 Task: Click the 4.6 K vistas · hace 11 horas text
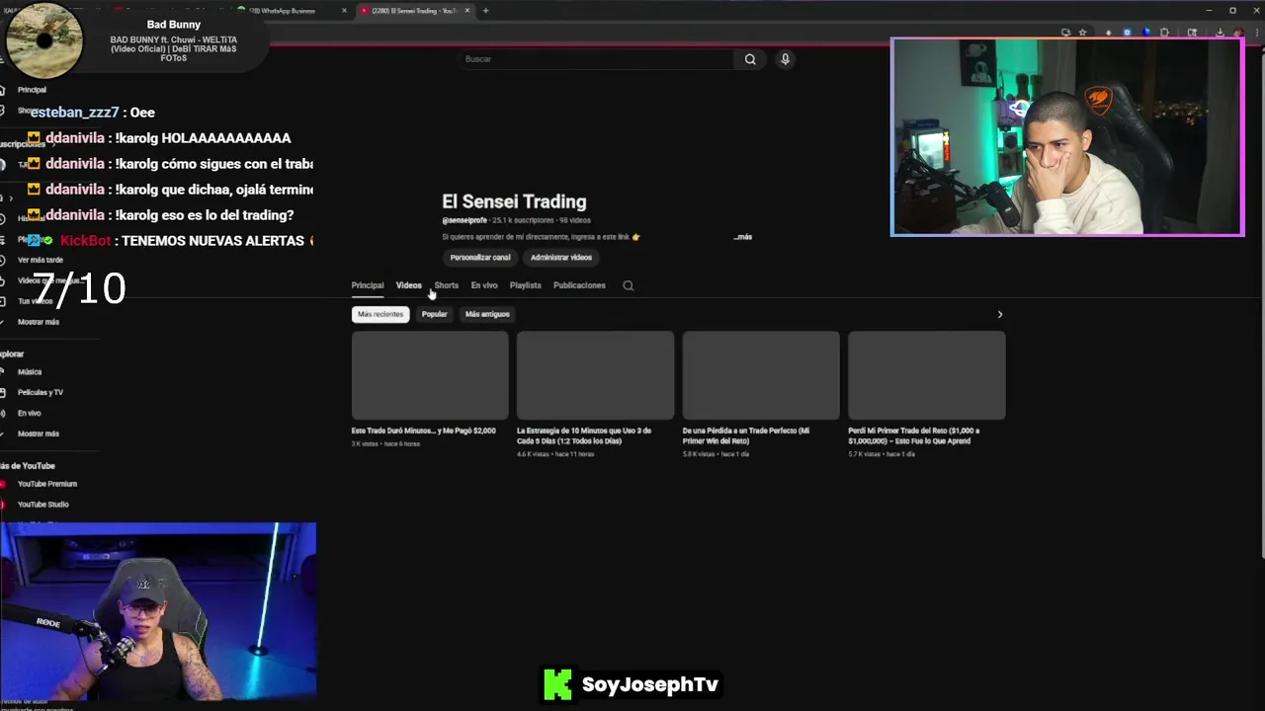pos(555,454)
